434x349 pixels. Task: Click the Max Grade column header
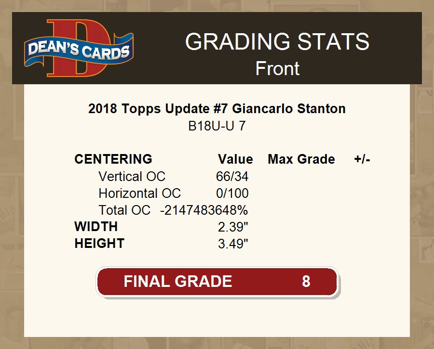click(301, 159)
